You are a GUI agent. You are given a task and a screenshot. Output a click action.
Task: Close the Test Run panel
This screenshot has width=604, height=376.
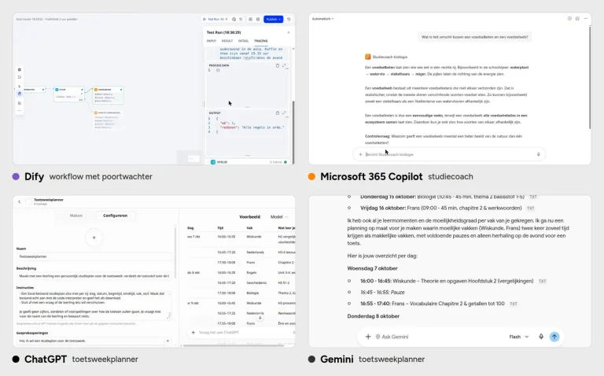click(289, 32)
